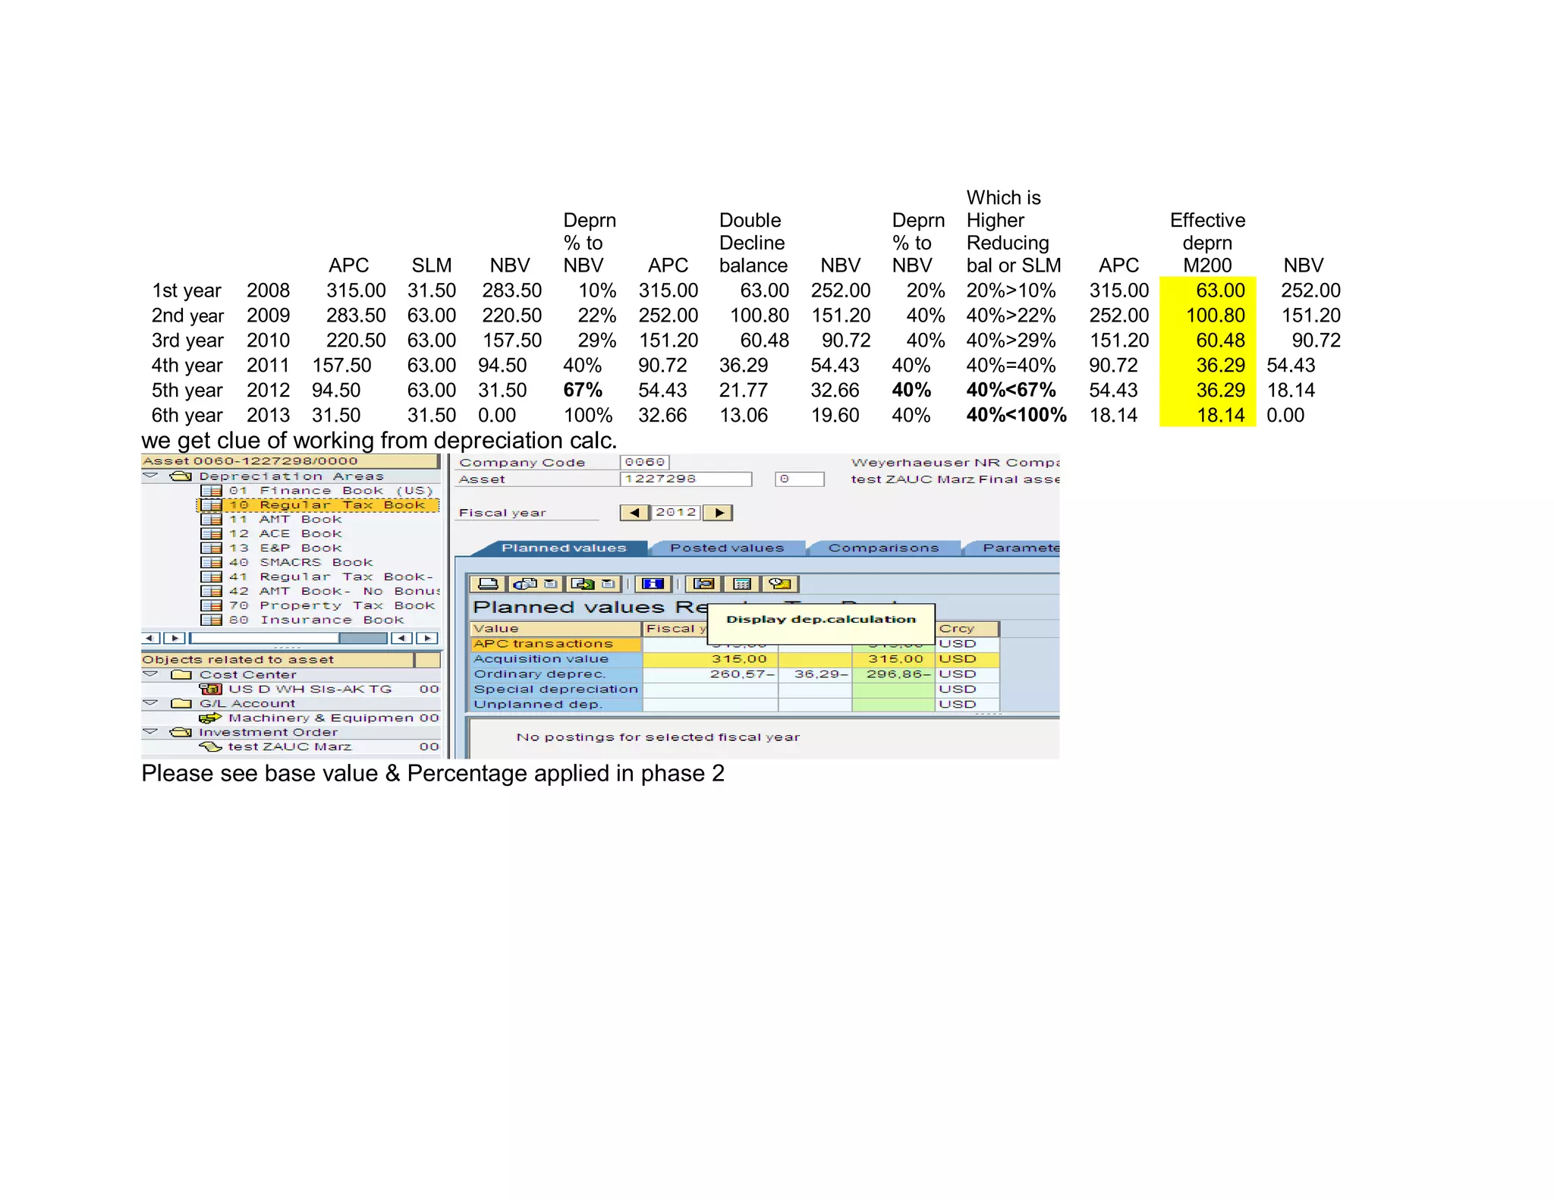Click the asset subnumber field showing 0
This screenshot has height=1200, width=1554.
(800, 479)
